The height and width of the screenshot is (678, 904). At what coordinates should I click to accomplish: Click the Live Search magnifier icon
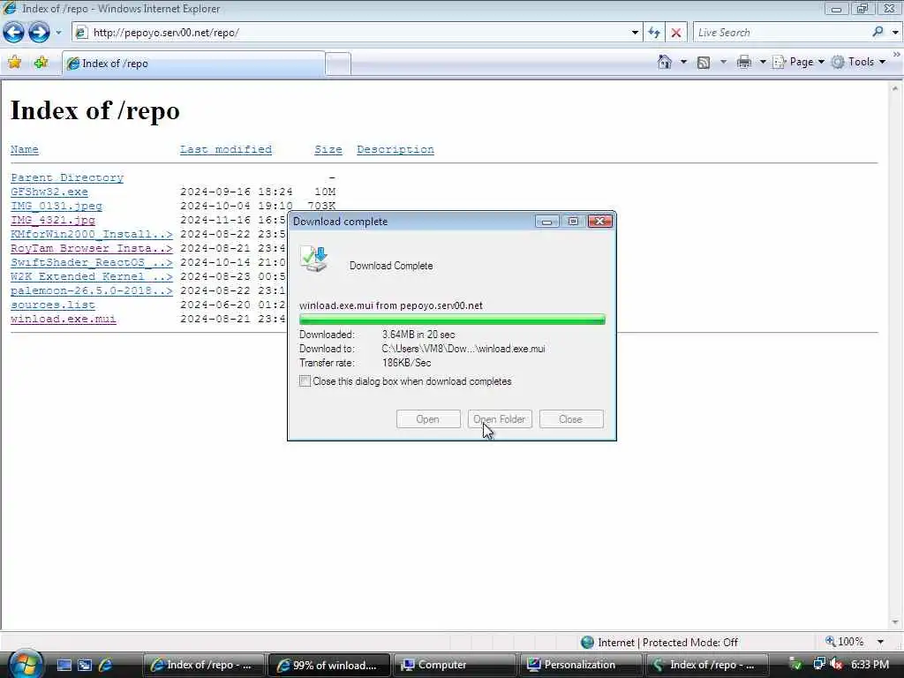click(x=878, y=32)
